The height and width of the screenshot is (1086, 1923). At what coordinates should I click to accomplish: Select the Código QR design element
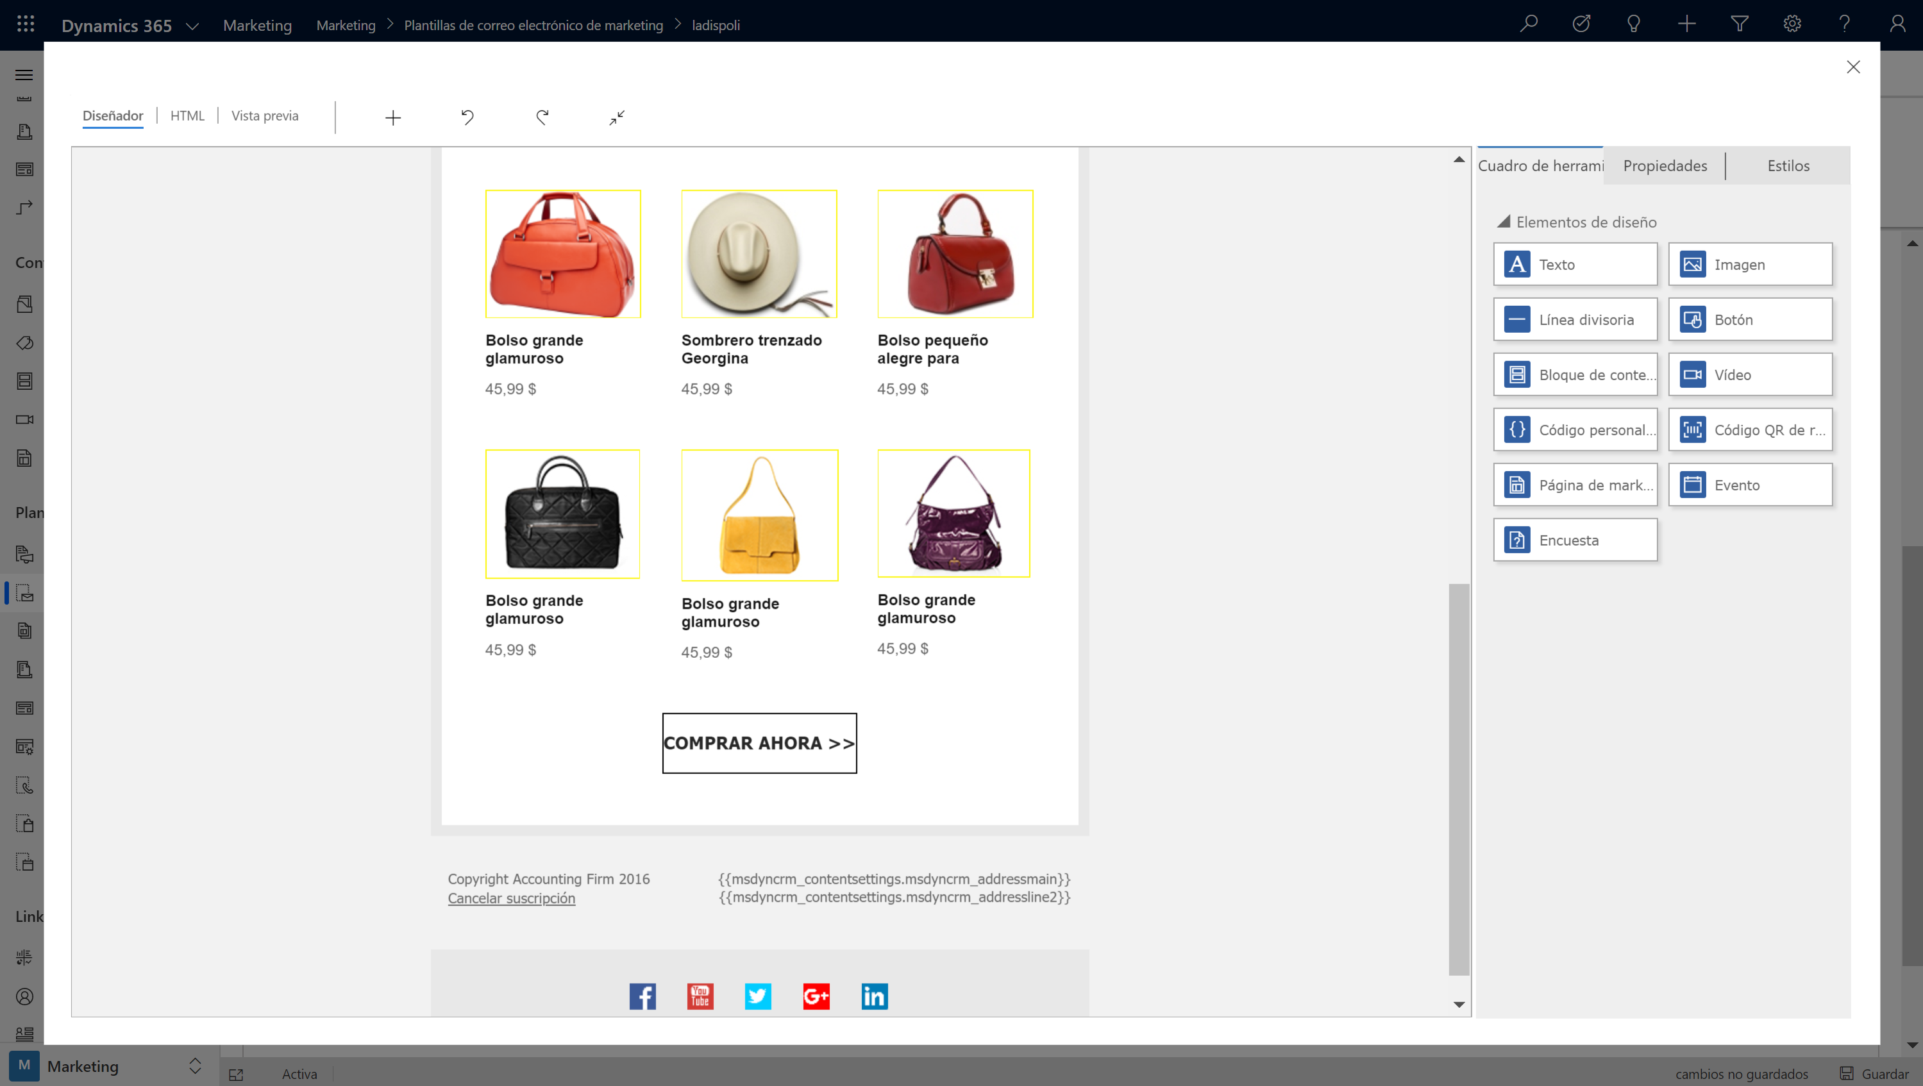(1750, 430)
